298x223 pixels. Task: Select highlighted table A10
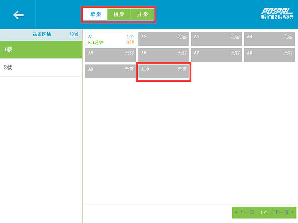pos(164,72)
